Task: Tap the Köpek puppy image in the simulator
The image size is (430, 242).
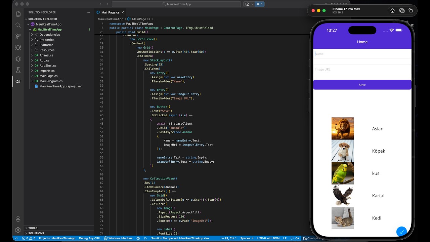Action: [x=343, y=151]
